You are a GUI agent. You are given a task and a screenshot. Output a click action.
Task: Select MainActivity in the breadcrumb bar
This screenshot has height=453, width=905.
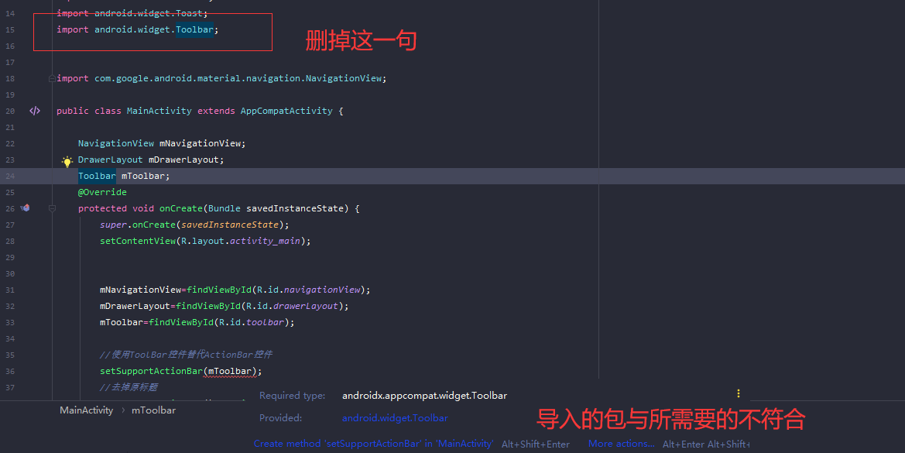(x=86, y=410)
